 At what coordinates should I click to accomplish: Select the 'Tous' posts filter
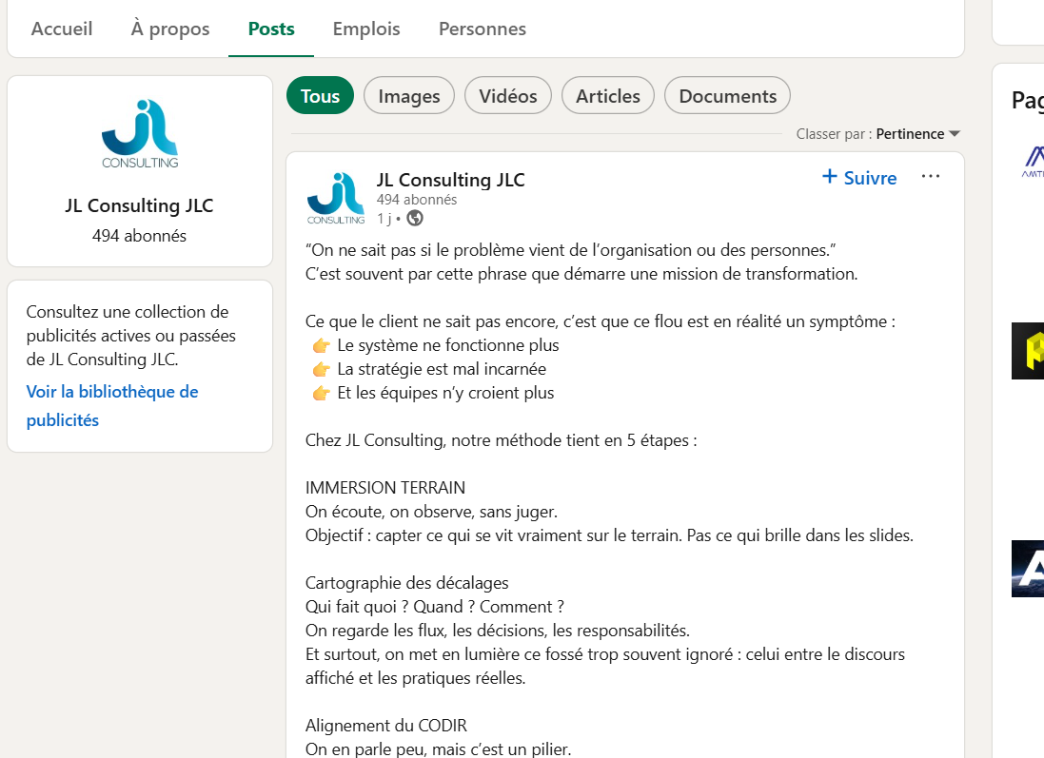pyautogui.click(x=320, y=96)
